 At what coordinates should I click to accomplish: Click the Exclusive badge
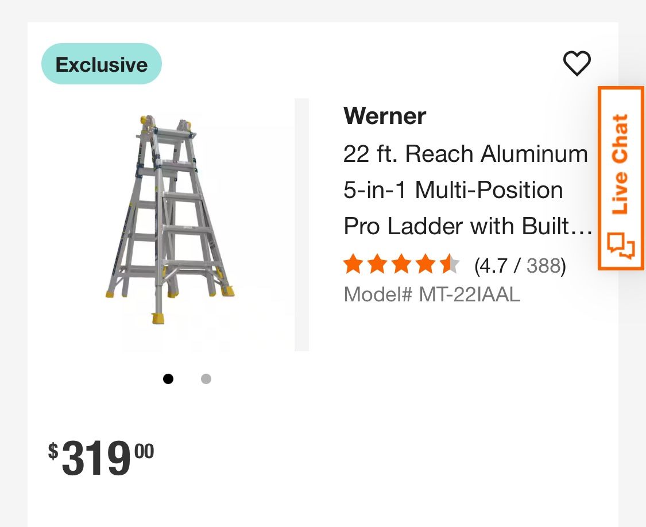[x=102, y=64]
